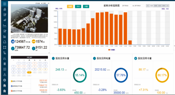Viewport: 175px width, 95px height.
Task: Select 本周 time range button
Action: coord(155,6)
